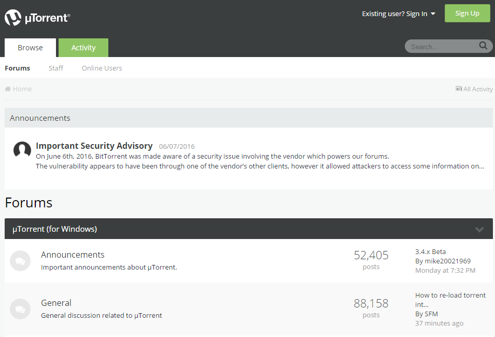Click the All Activity newspaper icon

[x=459, y=89]
